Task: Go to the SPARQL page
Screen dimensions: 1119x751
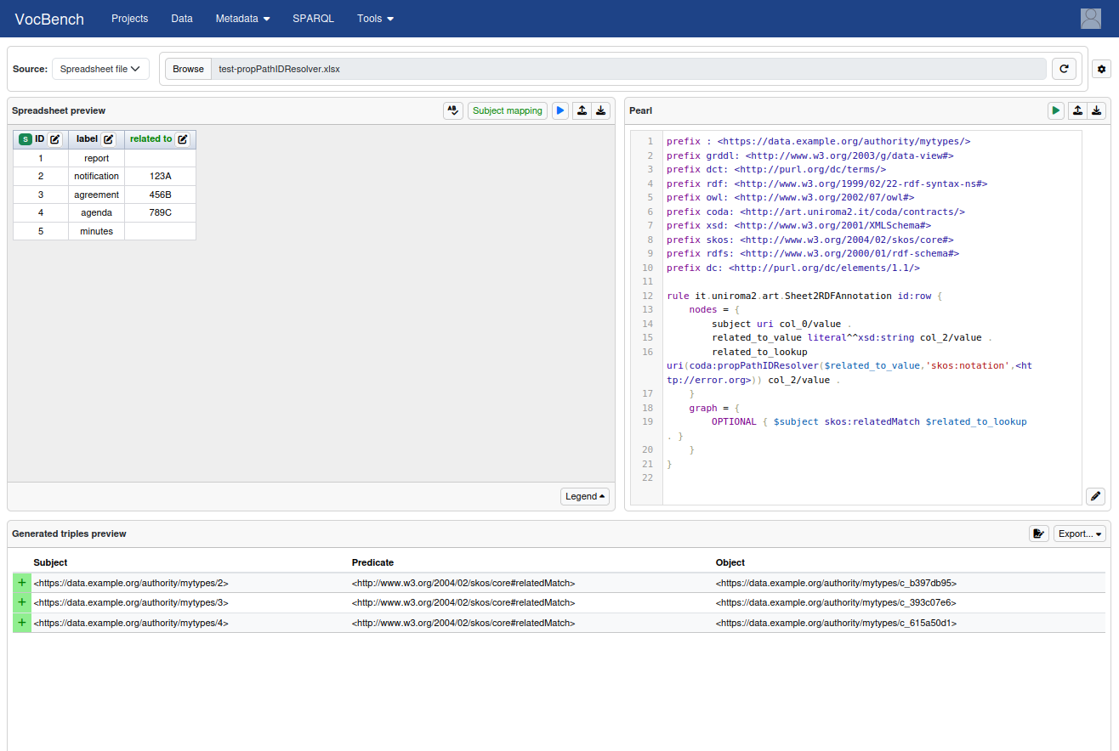Action: 314,19
